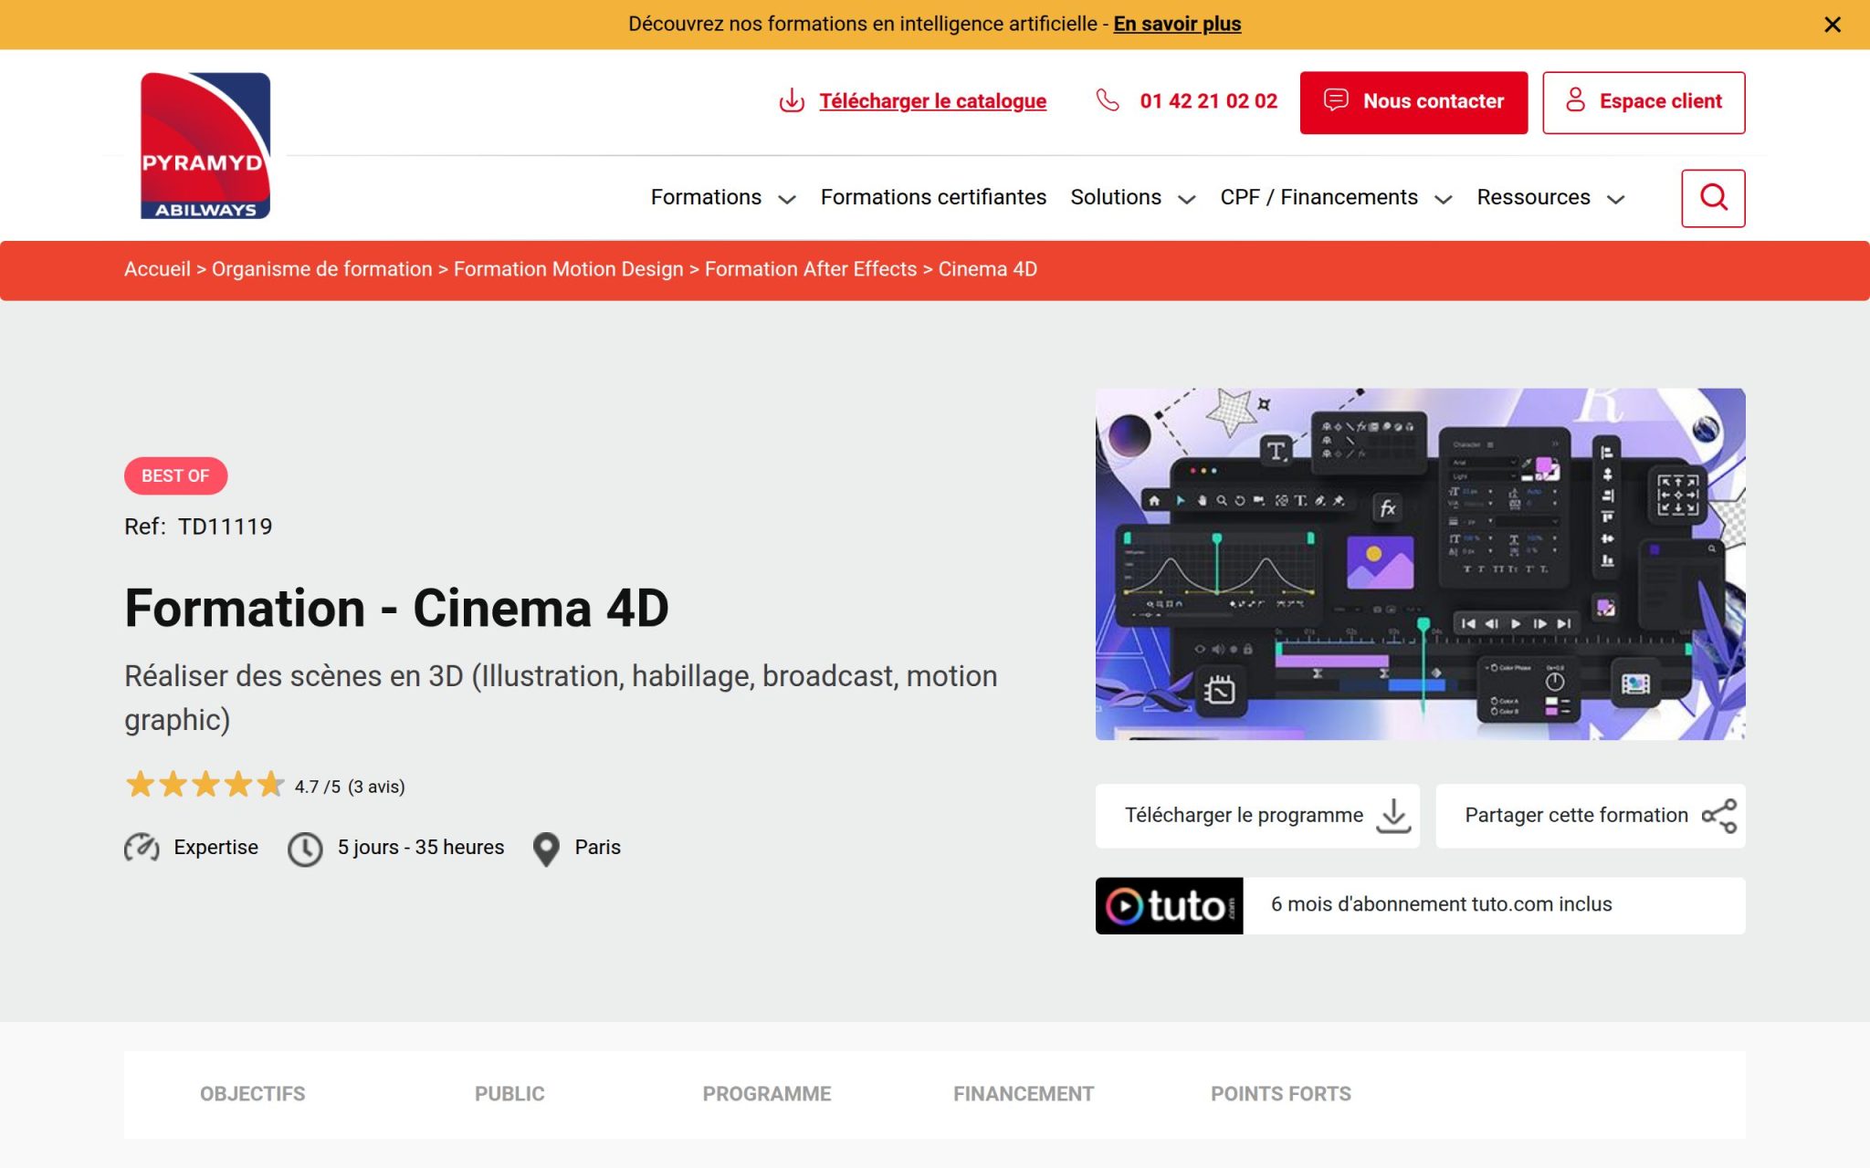Viewport: 1870px width, 1168px height.
Task: Click the 'Nous contacter' button
Action: (1413, 102)
